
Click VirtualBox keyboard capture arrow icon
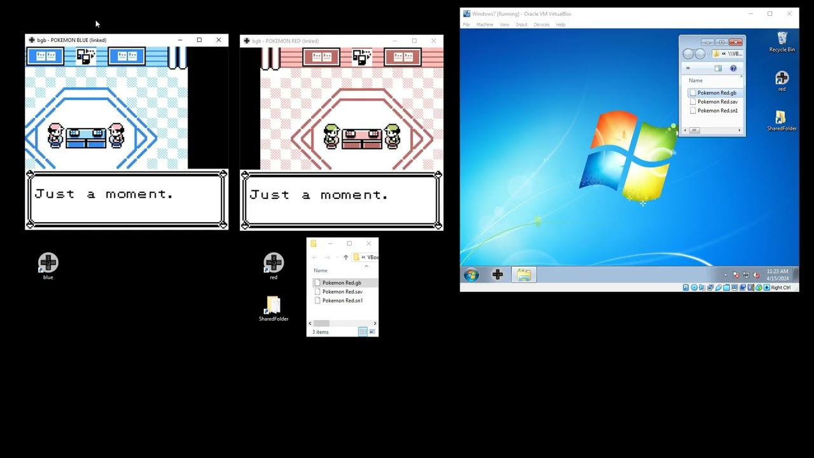766,288
